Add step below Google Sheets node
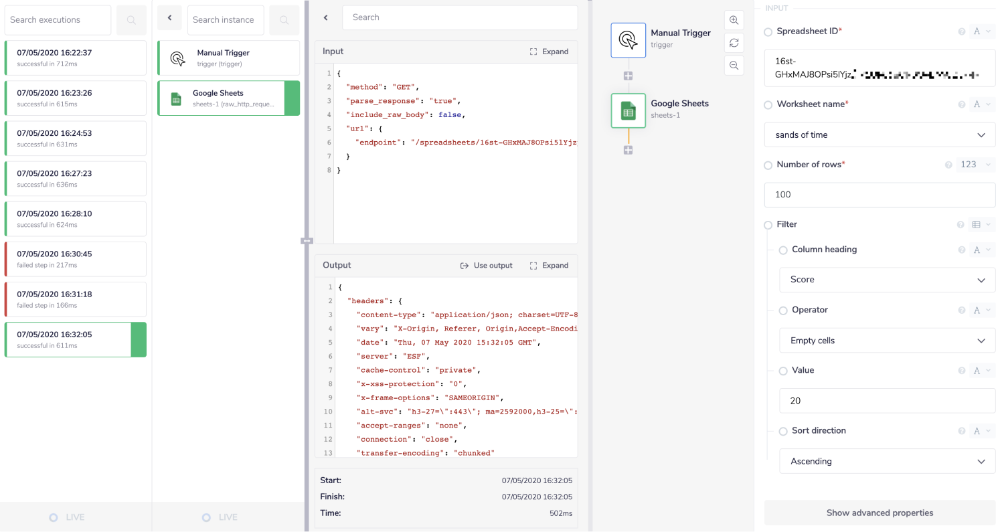 (628, 150)
